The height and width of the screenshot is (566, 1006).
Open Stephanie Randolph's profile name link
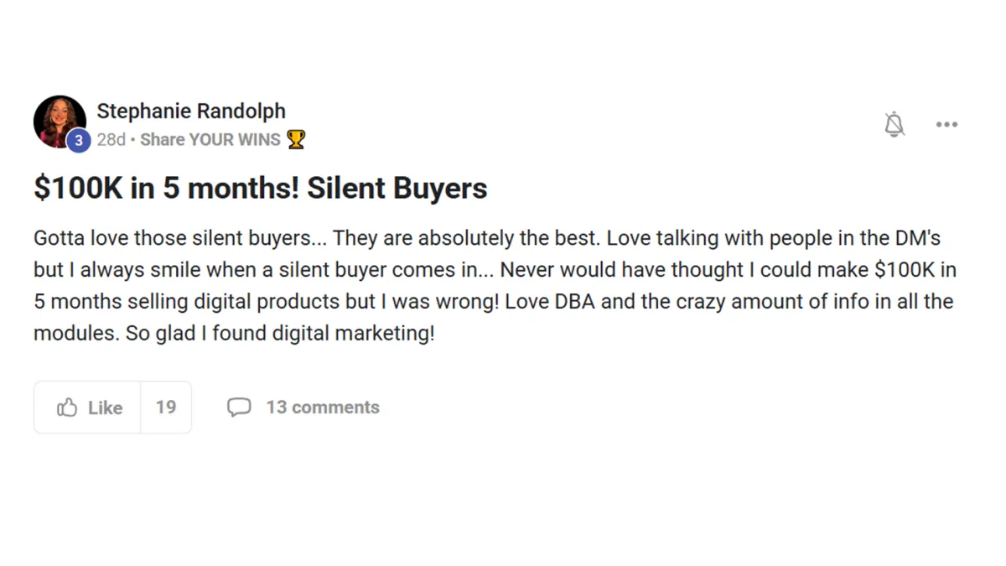click(191, 111)
